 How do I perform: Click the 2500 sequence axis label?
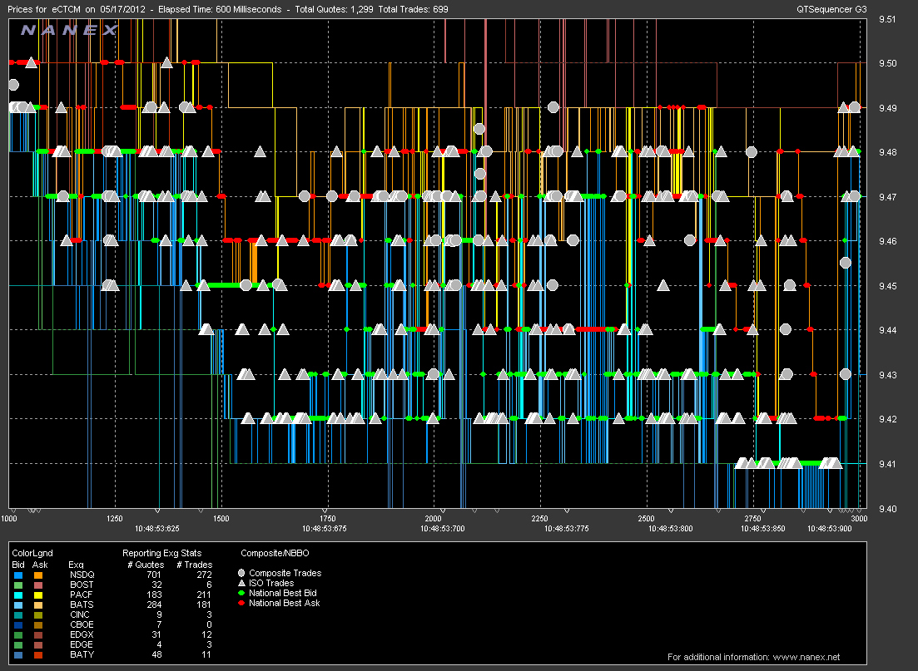647,519
